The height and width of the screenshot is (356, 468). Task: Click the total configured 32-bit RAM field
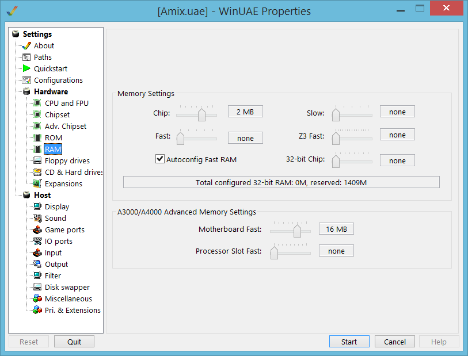click(x=281, y=182)
